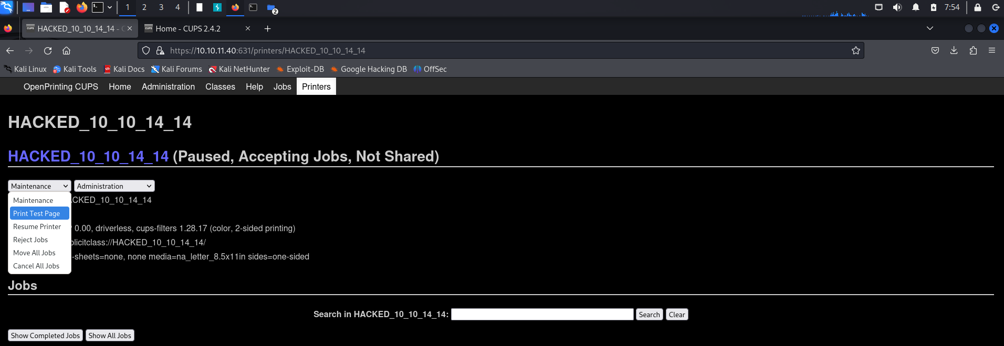This screenshot has height=346, width=1004.
Task: Open the Kali NetHunter bookmark
Action: pos(239,69)
